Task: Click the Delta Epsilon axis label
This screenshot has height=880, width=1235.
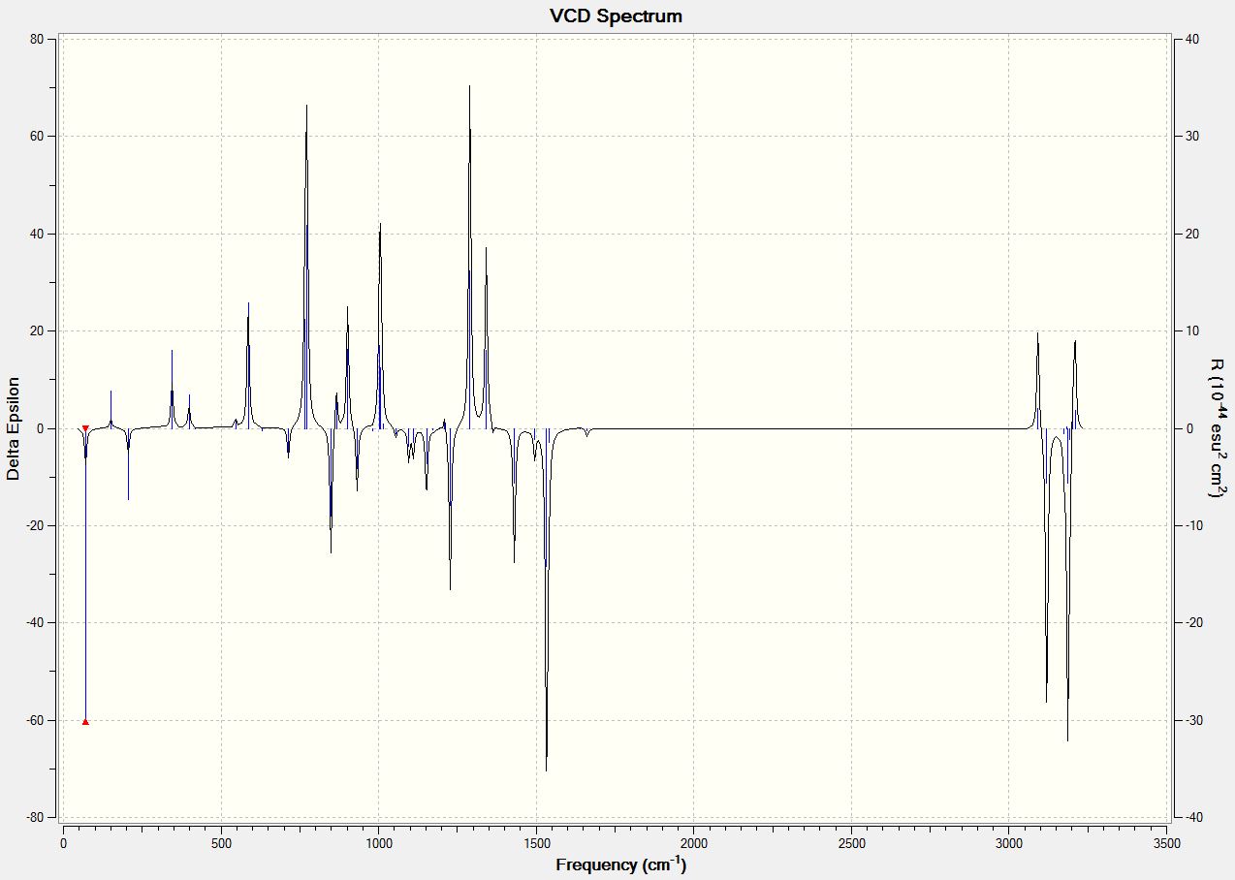Action: (x=14, y=428)
